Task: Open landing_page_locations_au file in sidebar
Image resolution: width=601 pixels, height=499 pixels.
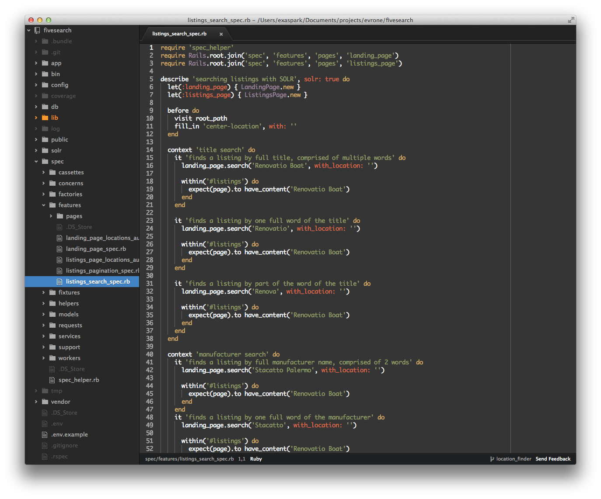Action: coord(102,238)
